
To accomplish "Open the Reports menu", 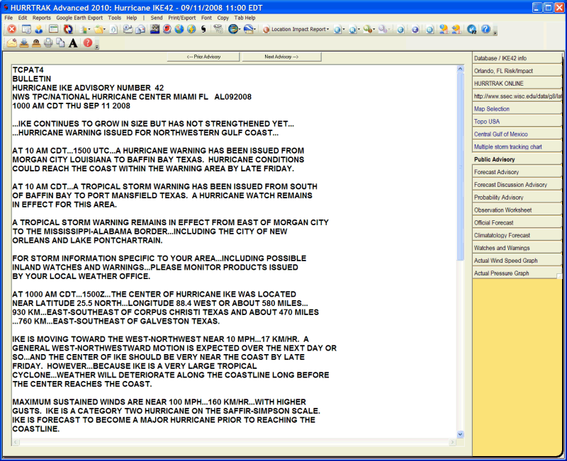I will pyautogui.click(x=42, y=17).
